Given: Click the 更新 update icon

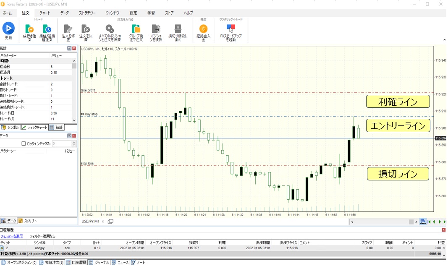Looking at the screenshot, I should point(8,29).
